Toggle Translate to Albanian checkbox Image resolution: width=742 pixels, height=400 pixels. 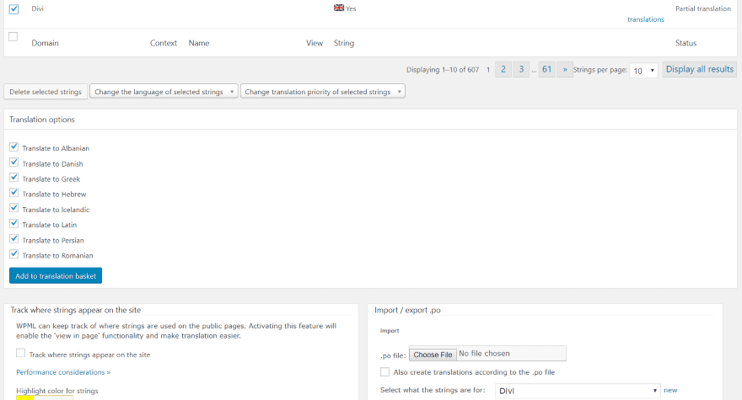coord(13,147)
